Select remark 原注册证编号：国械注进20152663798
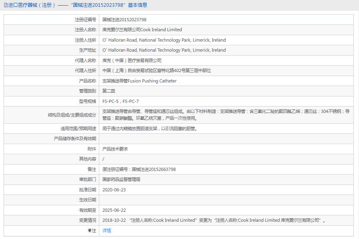Image resolution: width=359 pixels, height=239 pixels. click(x=139, y=169)
